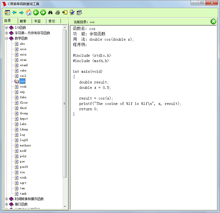
Task: Open the fmod function entry
Action: pyautogui.click(x=23, y=108)
